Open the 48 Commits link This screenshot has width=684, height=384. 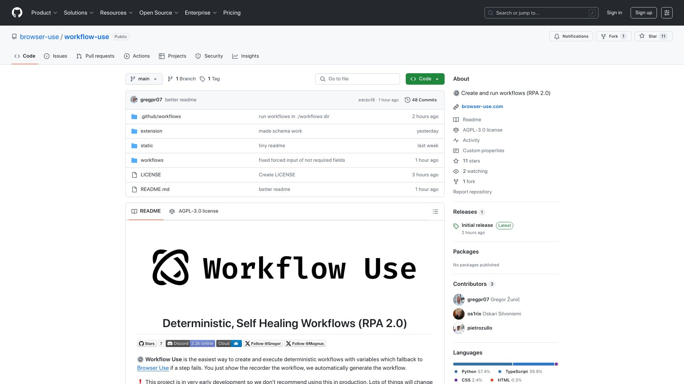[421, 100]
